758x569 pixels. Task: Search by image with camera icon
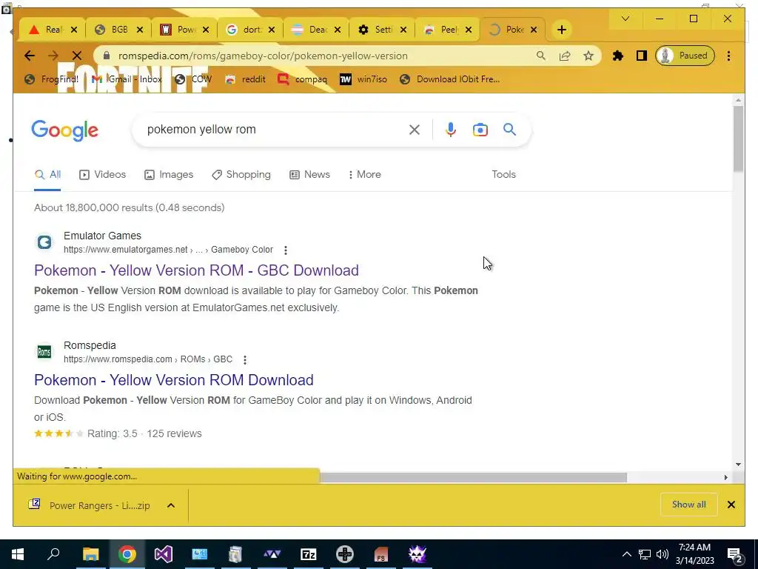coord(480,130)
